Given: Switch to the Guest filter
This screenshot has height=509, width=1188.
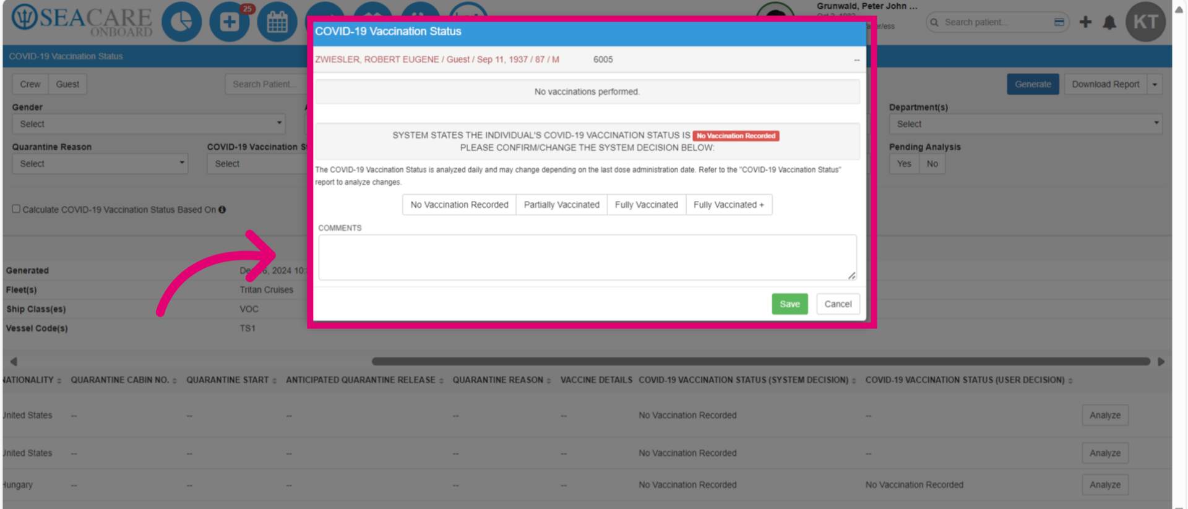Looking at the screenshot, I should tap(67, 84).
